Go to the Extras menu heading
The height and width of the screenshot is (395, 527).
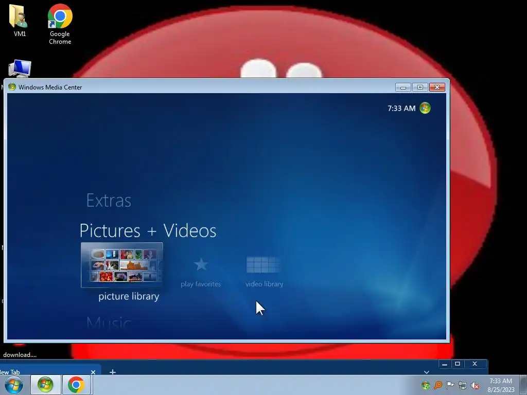tap(109, 201)
